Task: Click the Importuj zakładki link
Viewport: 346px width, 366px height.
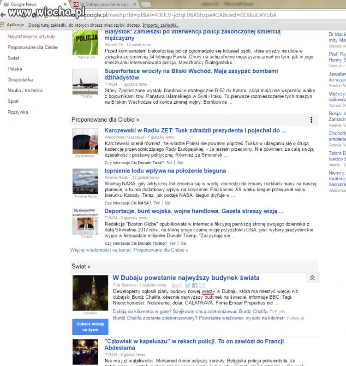Action: tap(161, 25)
